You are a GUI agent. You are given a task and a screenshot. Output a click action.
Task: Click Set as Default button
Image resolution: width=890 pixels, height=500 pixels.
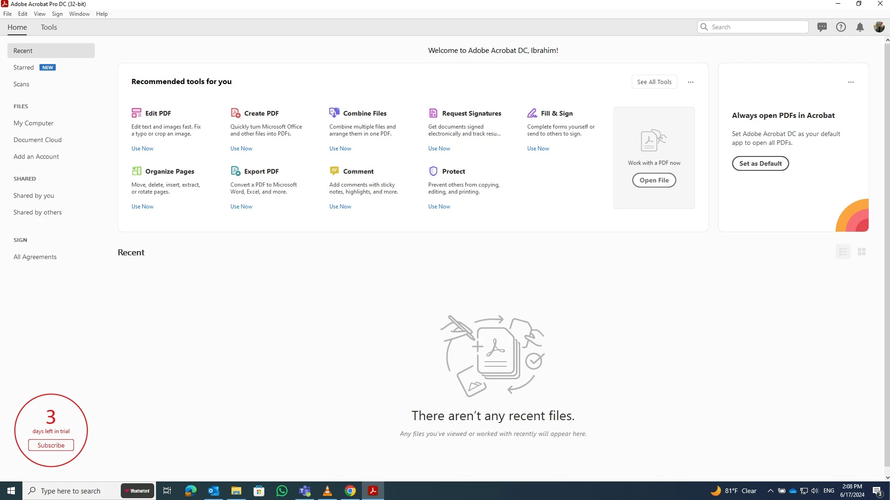coord(760,163)
